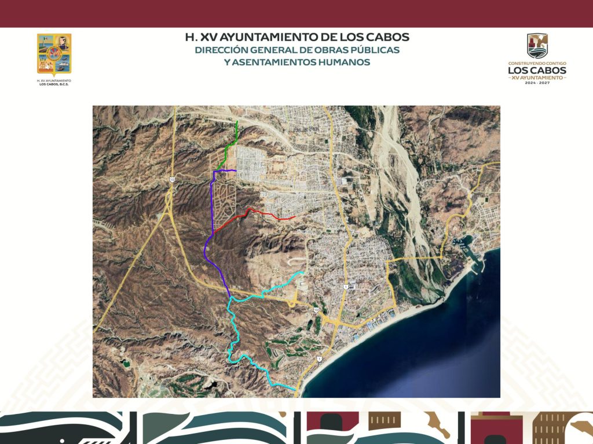Click the Highway 1 shield near the beach
Screen dimensions: 593x444
[x=319, y=359]
